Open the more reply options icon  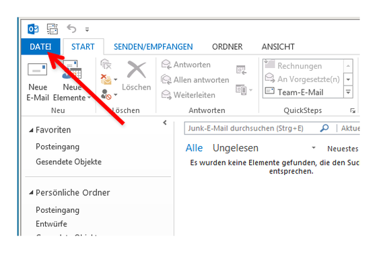tap(244, 90)
